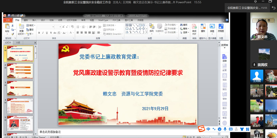Open the 版式 layout dropdown
This screenshot has height=138, width=277.
[x=31, y=25]
